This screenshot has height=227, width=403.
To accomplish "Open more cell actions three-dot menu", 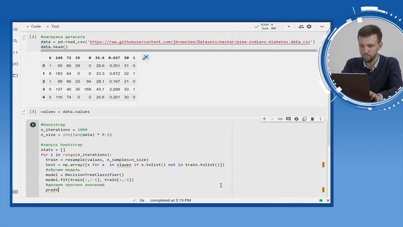I will click(x=321, y=119).
